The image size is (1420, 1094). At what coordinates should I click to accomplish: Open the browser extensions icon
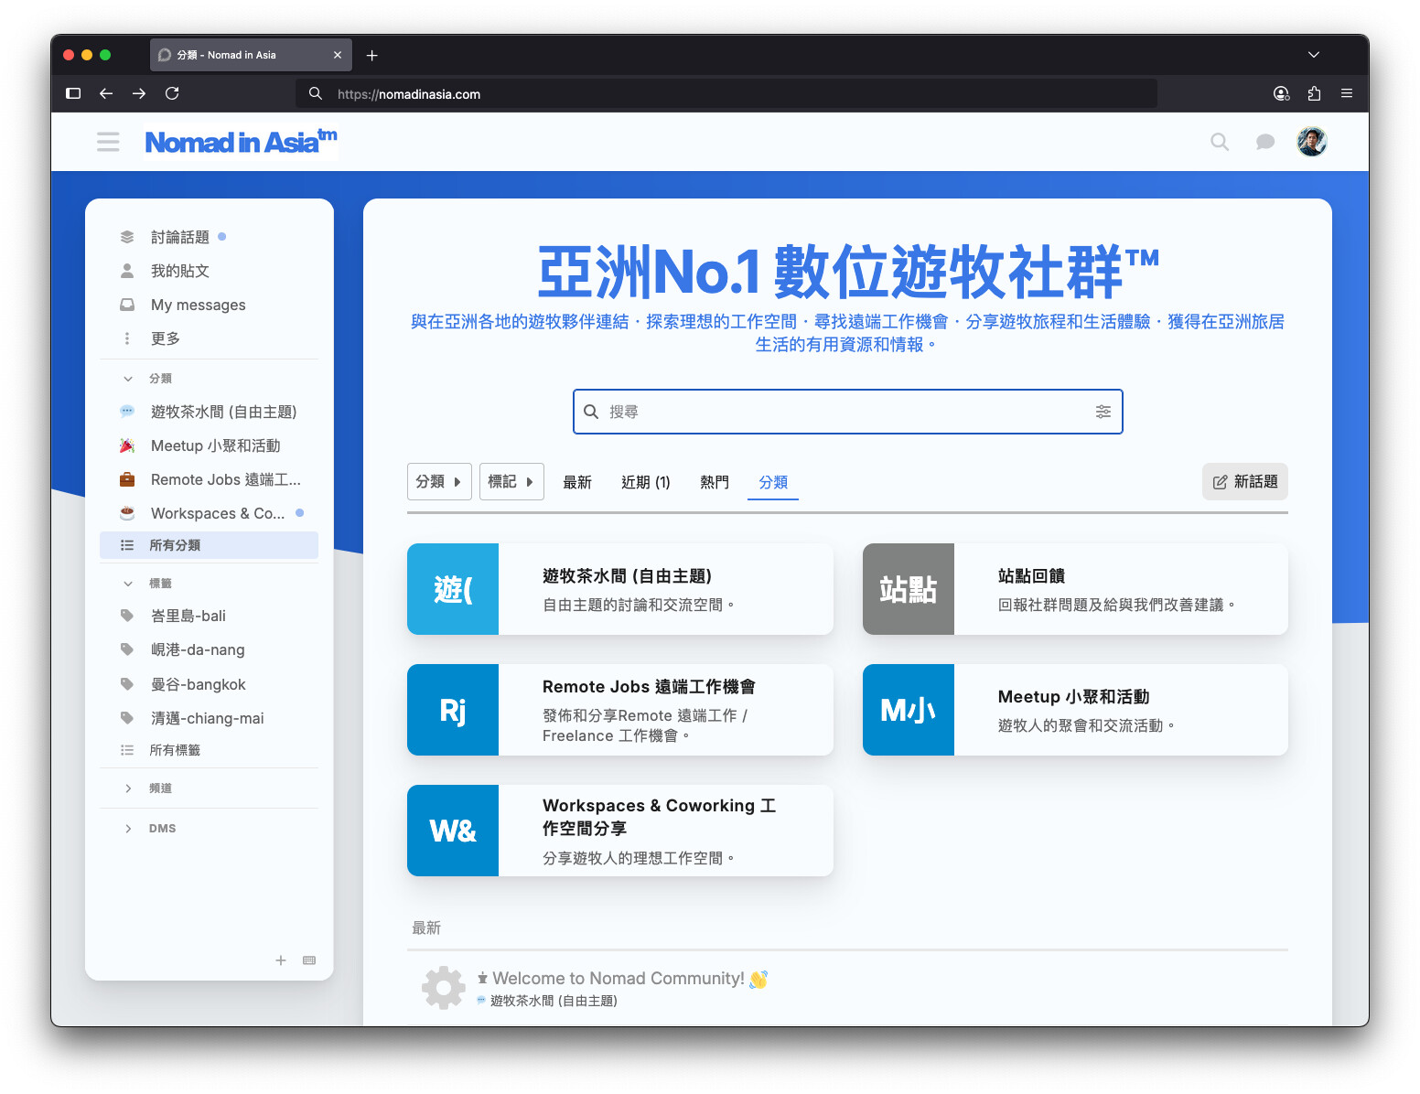[x=1314, y=93]
